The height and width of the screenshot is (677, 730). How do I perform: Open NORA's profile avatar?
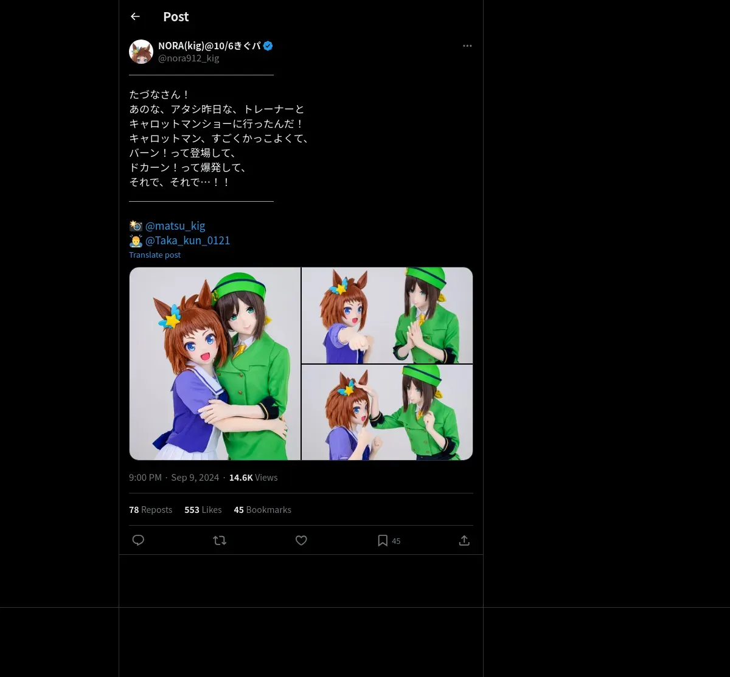[141, 52]
